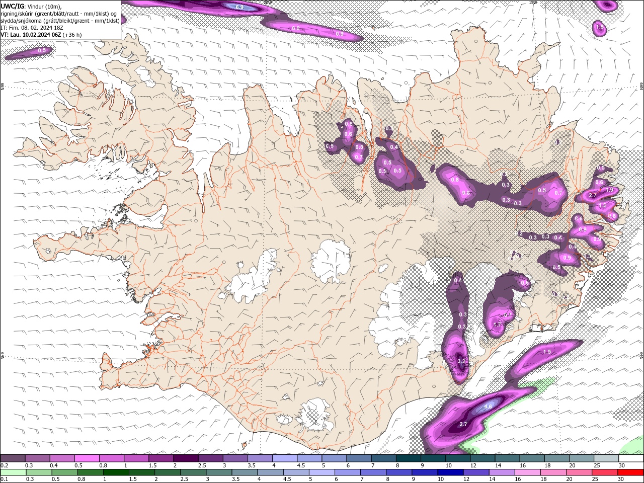Click the upper legend swatch starting at 0.3

point(37,458)
